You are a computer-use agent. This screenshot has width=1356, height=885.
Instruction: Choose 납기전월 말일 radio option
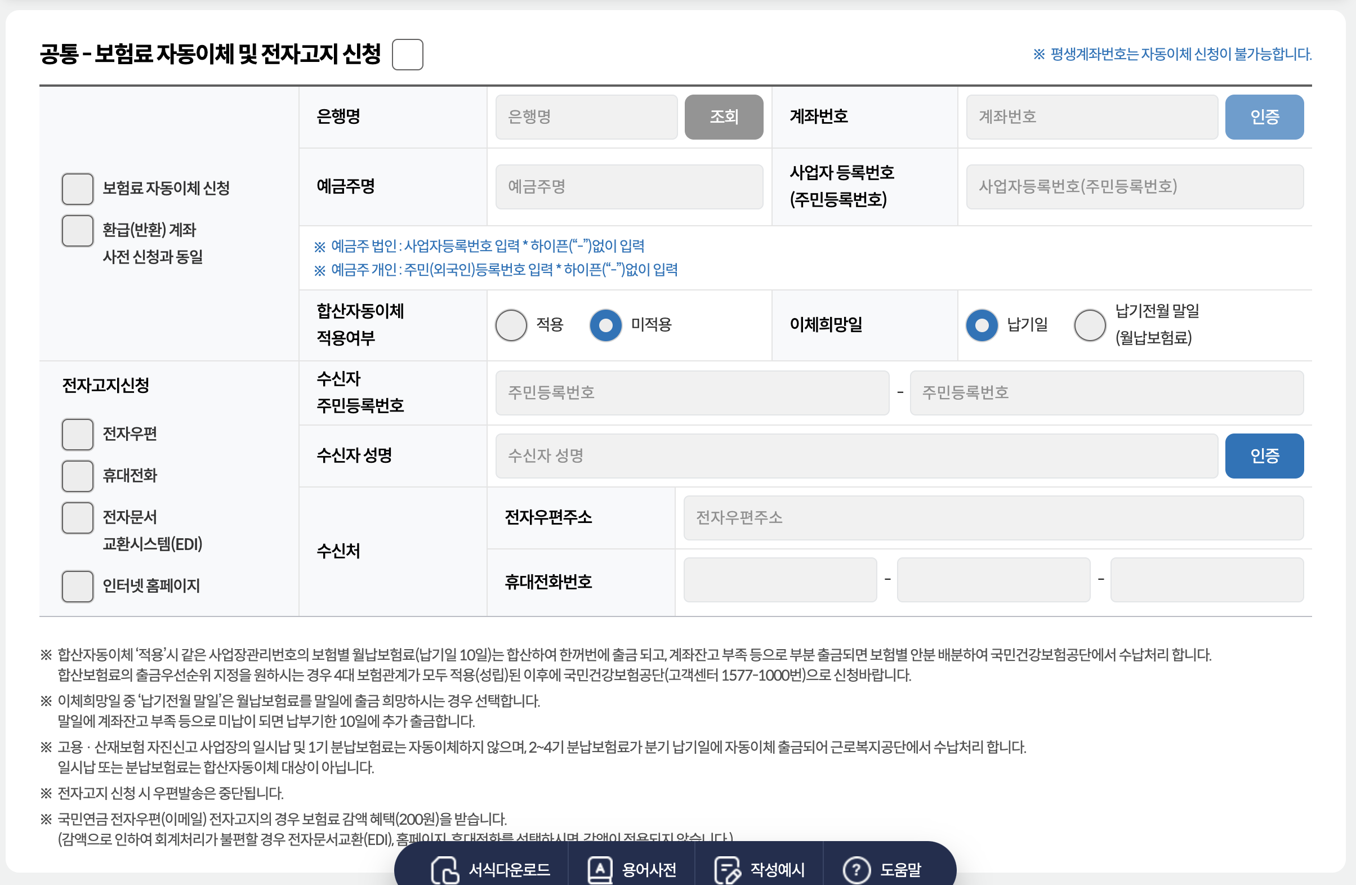click(1089, 325)
